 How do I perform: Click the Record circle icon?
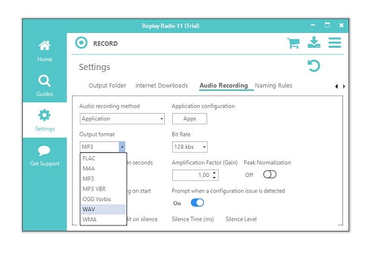pyautogui.click(x=81, y=43)
